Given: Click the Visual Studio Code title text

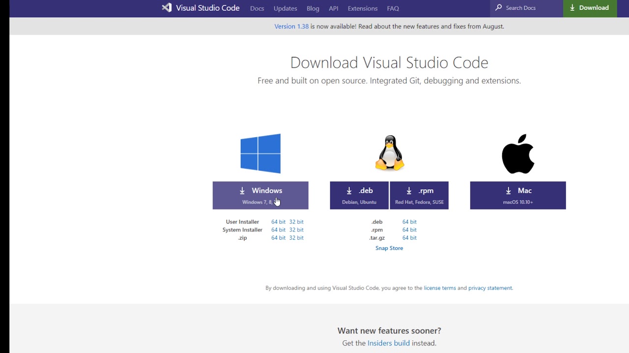Looking at the screenshot, I should (208, 8).
